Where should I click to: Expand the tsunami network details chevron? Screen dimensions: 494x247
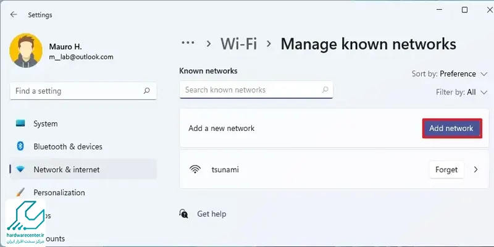pyautogui.click(x=475, y=170)
